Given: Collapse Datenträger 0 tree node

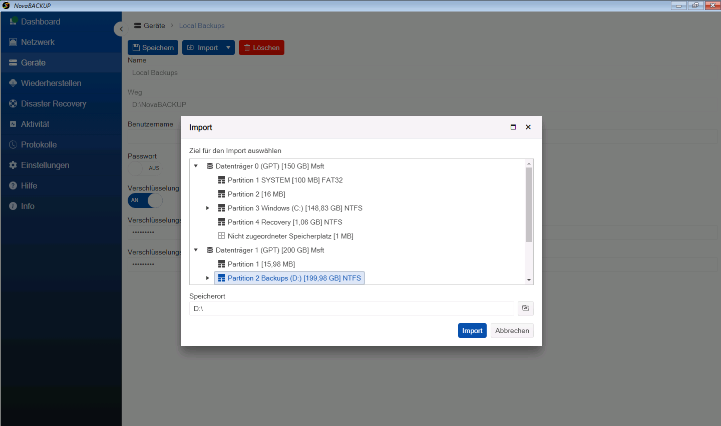Looking at the screenshot, I should pyautogui.click(x=196, y=166).
